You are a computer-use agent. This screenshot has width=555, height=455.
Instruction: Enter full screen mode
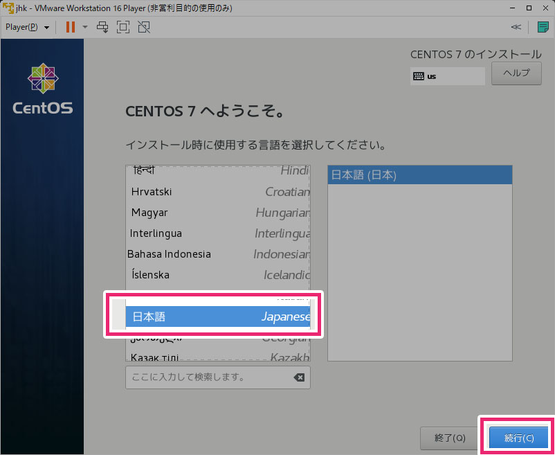[123, 27]
